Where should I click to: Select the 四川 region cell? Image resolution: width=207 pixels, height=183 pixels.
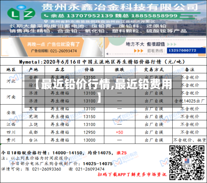click(x=11, y=132)
